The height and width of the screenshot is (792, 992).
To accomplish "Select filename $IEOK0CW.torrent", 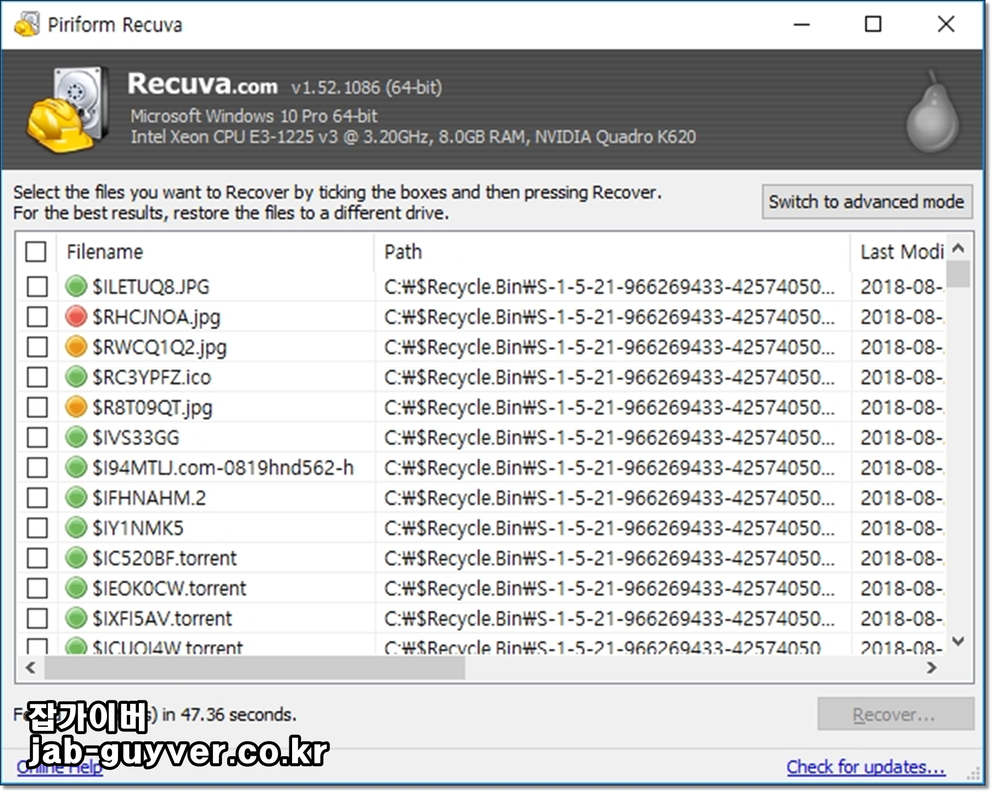I will click(169, 589).
